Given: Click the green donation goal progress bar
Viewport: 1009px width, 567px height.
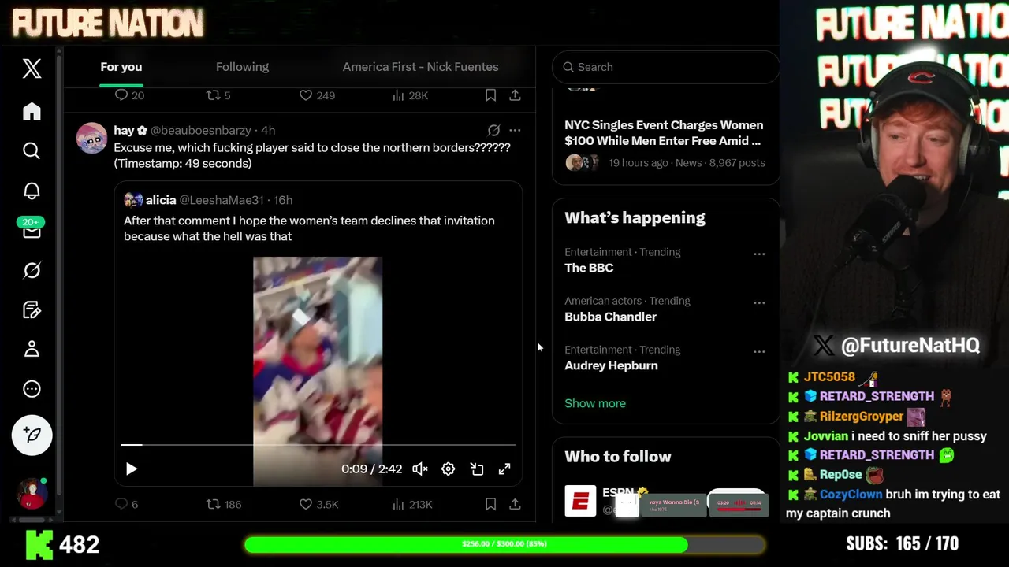Looking at the screenshot, I should (x=504, y=544).
